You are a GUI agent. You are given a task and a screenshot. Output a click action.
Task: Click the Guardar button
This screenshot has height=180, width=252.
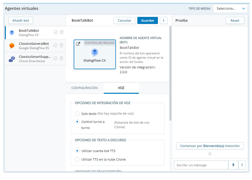(147, 20)
